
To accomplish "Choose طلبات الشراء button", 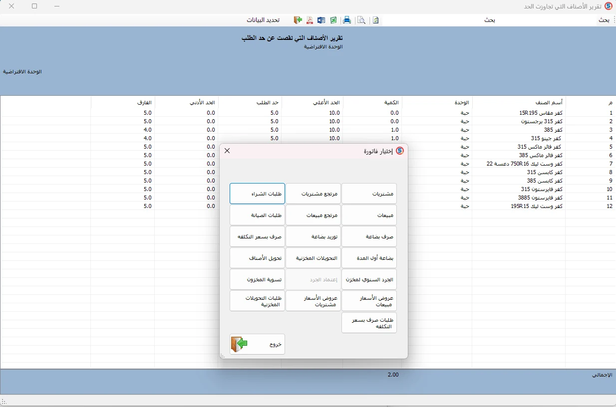I will (257, 194).
